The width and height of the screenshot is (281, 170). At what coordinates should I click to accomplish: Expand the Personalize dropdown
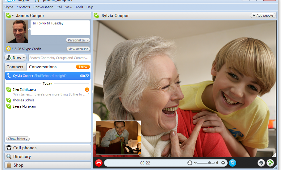(x=78, y=40)
